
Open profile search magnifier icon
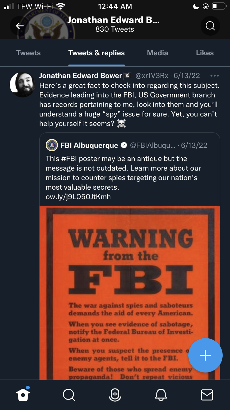coord(210,26)
